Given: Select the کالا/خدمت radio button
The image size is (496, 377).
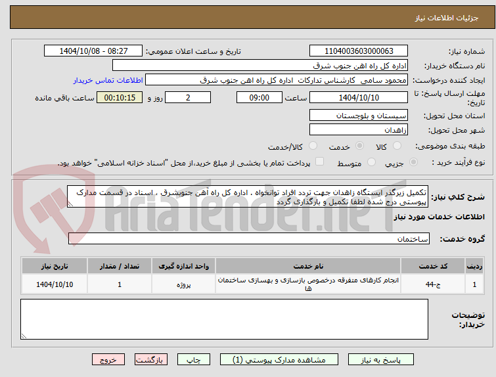Looking at the screenshot, I should (x=313, y=146).
